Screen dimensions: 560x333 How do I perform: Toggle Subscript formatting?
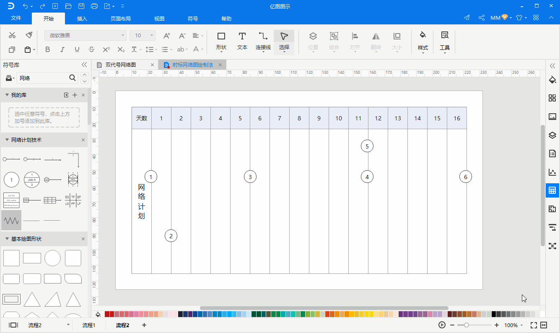[x=121, y=49]
